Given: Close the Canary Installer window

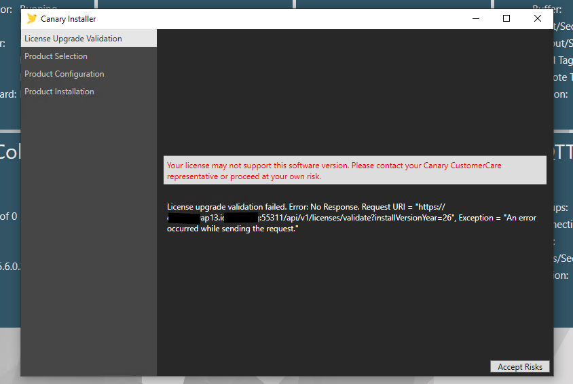Looking at the screenshot, I should pos(538,18).
